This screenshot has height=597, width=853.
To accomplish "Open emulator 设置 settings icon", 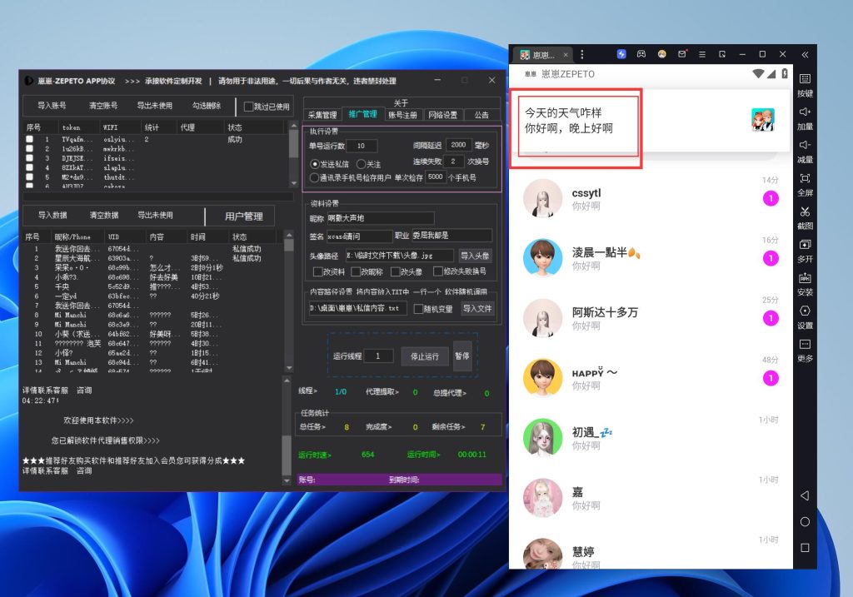I will click(x=805, y=316).
